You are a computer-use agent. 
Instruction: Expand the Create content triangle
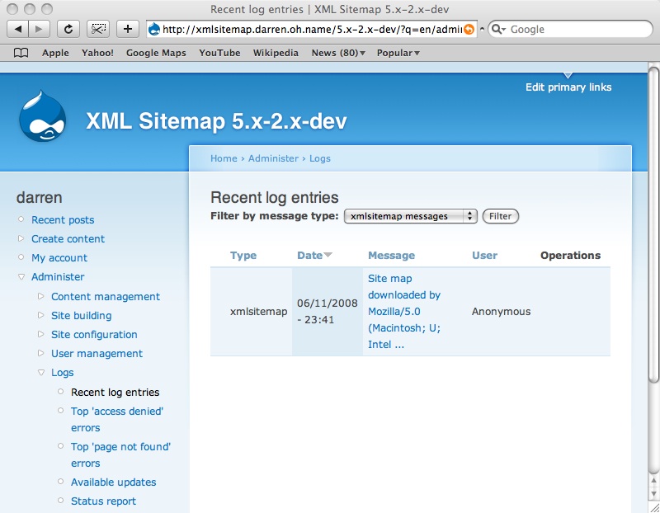(21, 238)
